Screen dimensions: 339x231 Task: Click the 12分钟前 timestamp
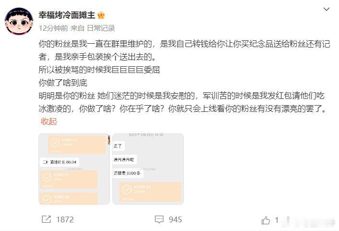point(53,28)
